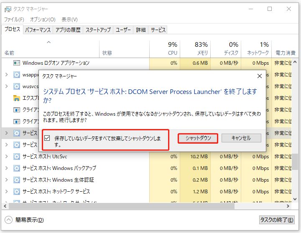Uncheck the abandon unsaved data checkbox
Screen dimensions: 301x233
pos(47,138)
